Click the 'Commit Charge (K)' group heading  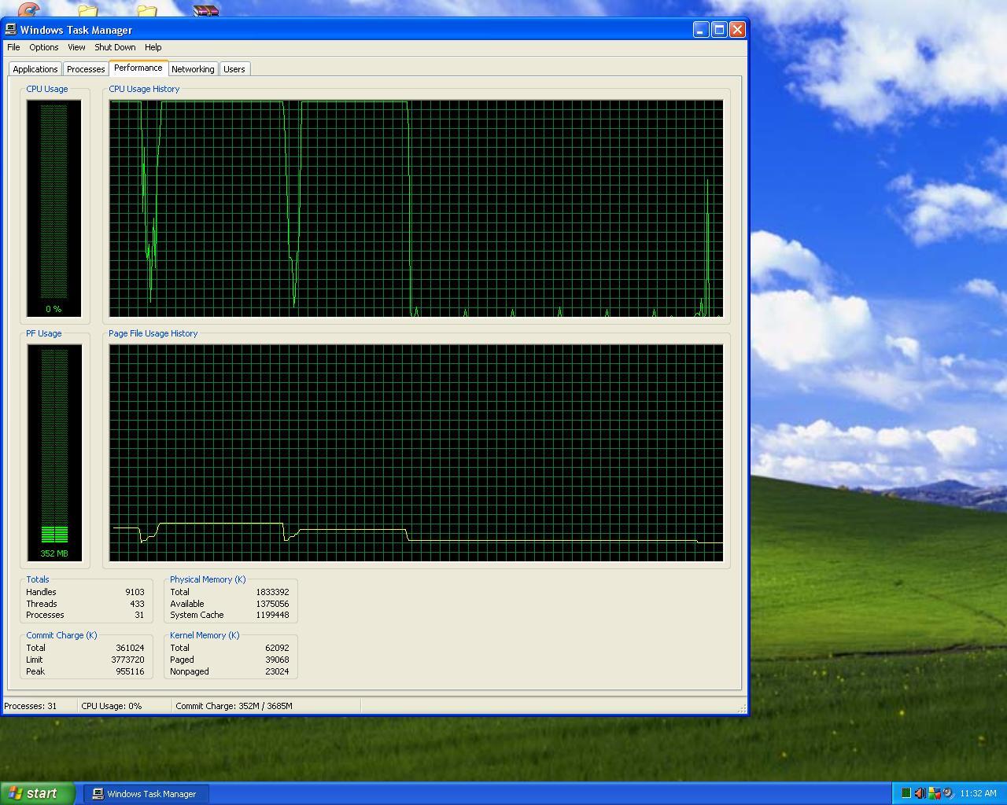61,635
